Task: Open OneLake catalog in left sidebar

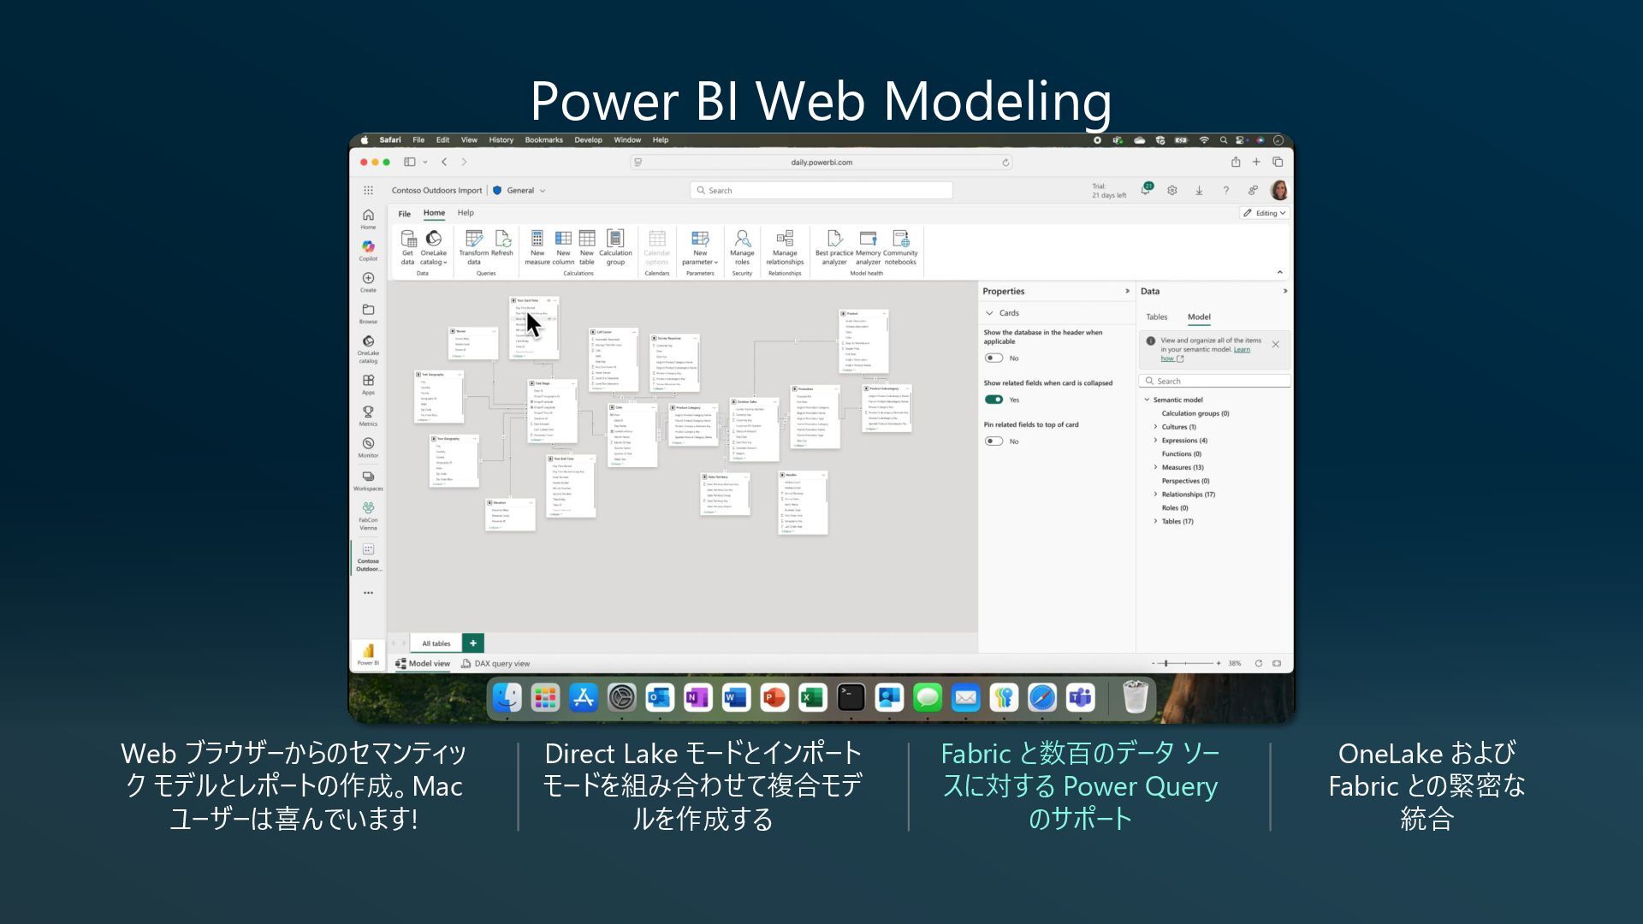Action: (x=368, y=343)
